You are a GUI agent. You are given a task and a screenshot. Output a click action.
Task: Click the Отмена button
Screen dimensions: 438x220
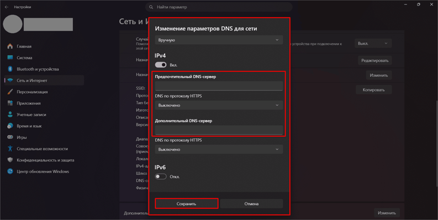coord(251,203)
